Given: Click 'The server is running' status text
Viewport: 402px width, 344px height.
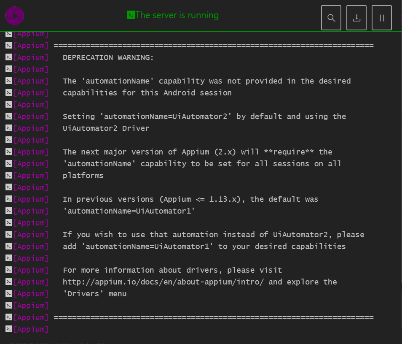Looking at the screenshot, I should click(x=177, y=15).
